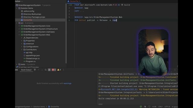Click the src folder icon
Screen dimensions: 193x108
19,23
